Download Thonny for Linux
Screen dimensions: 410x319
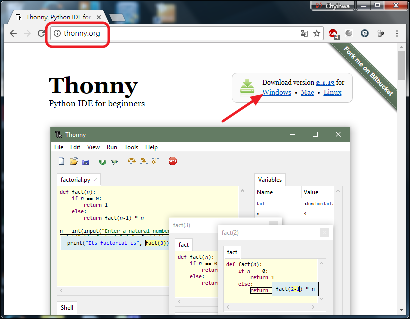point(332,92)
